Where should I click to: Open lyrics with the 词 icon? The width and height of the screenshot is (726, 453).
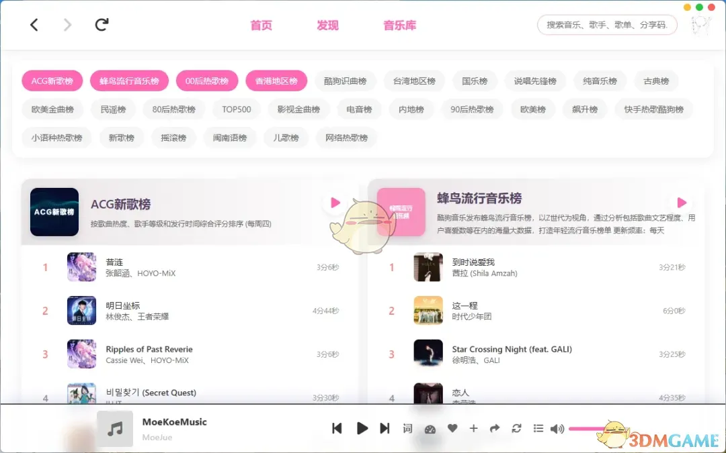[x=407, y=428]
